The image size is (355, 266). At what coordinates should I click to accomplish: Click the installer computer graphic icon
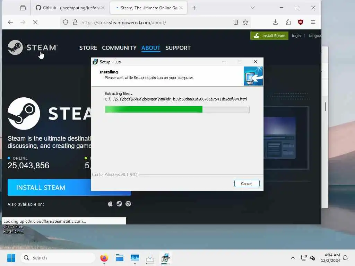click(253, 76)
